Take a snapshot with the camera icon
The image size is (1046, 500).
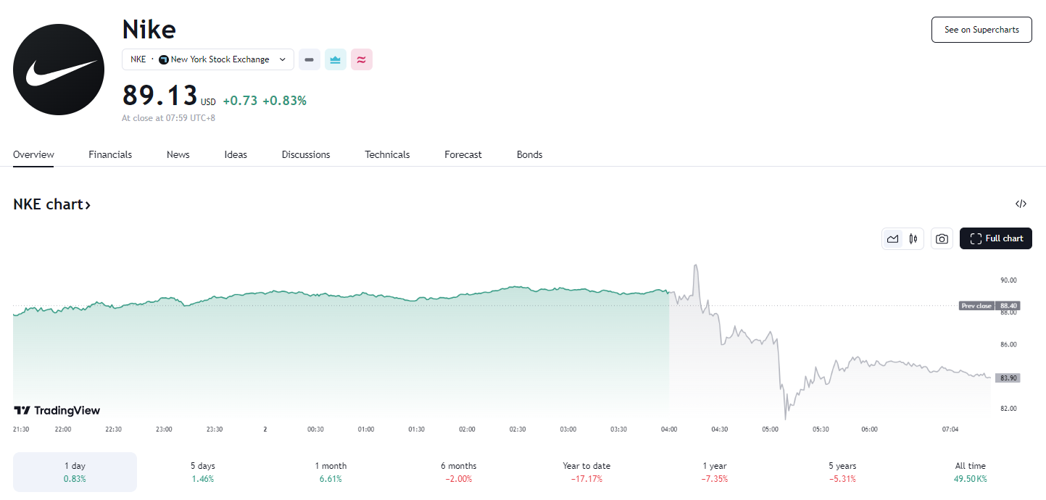pos(942,238)
